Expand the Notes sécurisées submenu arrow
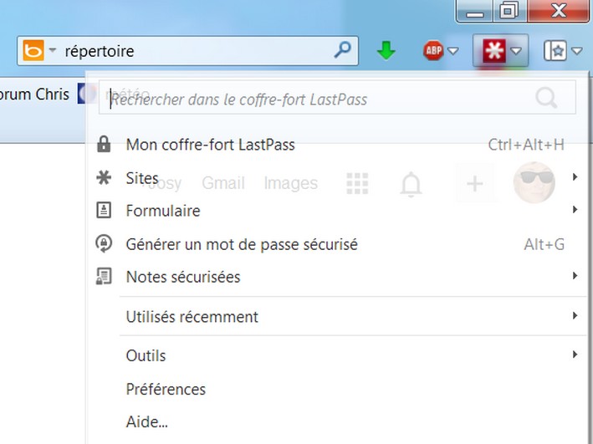The image size is (593, 444). tap(575, 276)
